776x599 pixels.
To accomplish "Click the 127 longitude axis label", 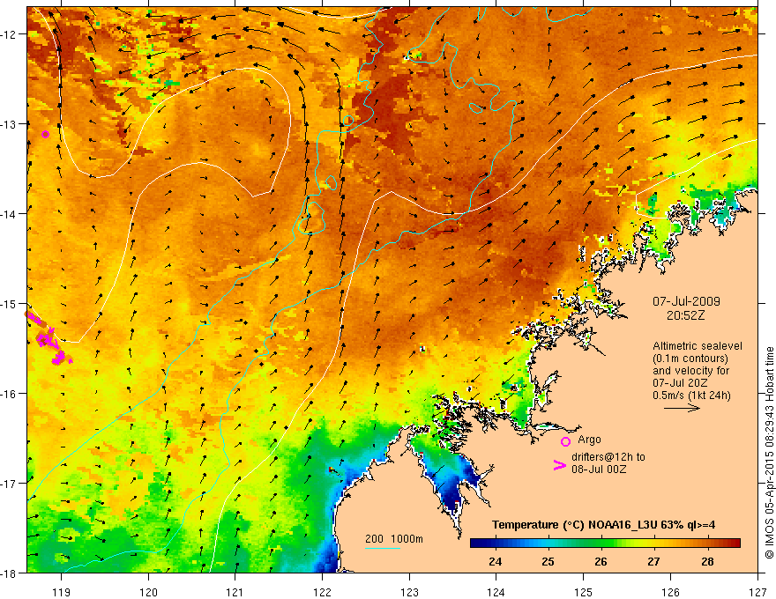I will pyautogui.click(x=757, y=592).
